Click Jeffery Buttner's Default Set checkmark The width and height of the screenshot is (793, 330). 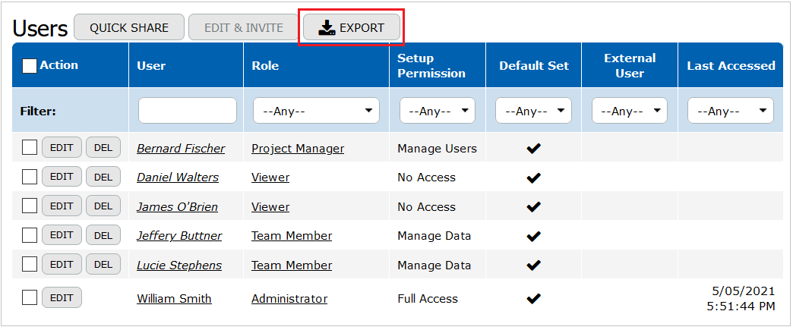pyautogui.click(x=533, y=236)
